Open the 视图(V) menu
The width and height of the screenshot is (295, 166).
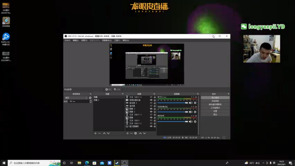[84, 41]
